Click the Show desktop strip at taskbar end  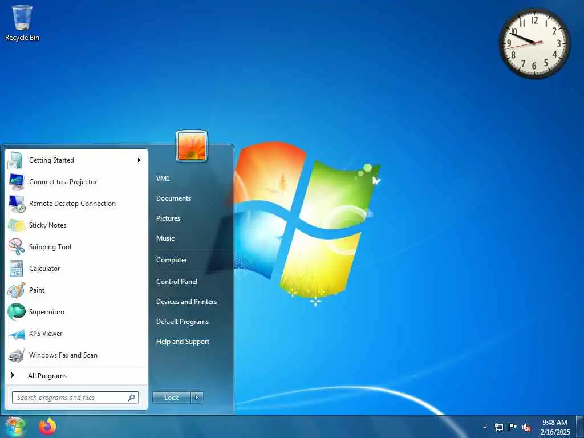(x=579, y=427)
